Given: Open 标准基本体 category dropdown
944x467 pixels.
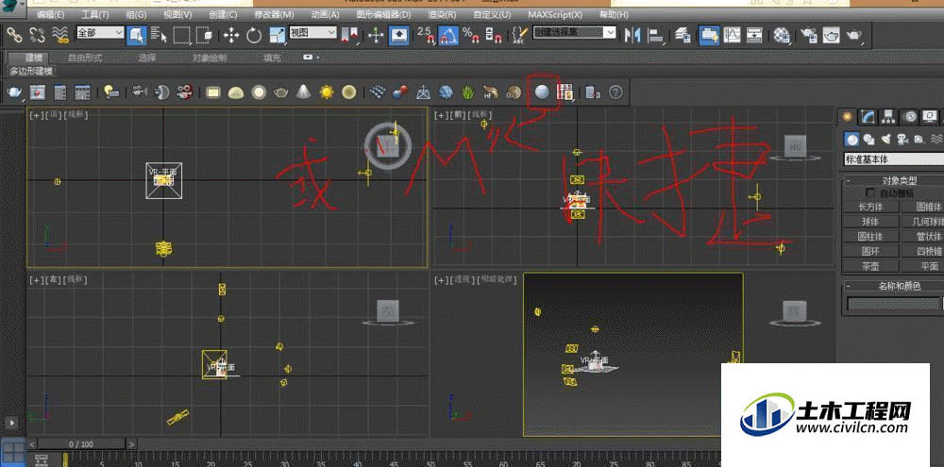Looking at the screenshot, I should pos(893,159).
